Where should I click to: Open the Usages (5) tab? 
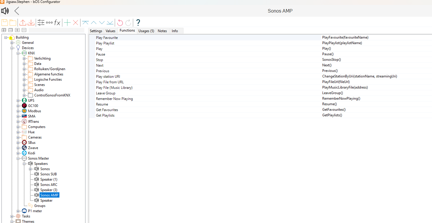tap(146, 31)
